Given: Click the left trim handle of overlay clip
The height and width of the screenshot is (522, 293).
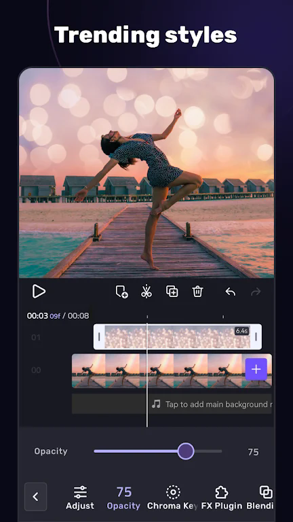Looking at the screenshot, I should 99,337.
